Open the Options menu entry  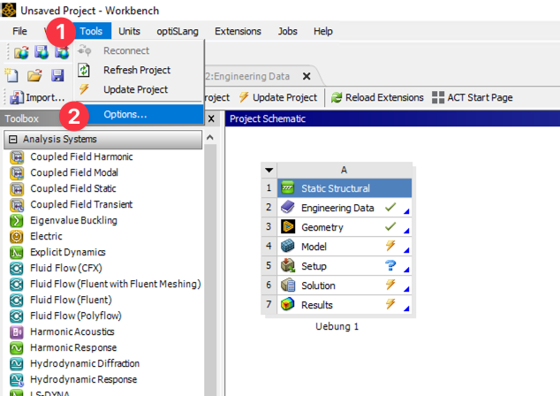click(125, 114)
